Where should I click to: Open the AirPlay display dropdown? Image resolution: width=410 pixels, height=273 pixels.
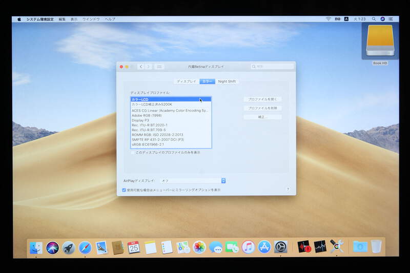click(193, 181)
